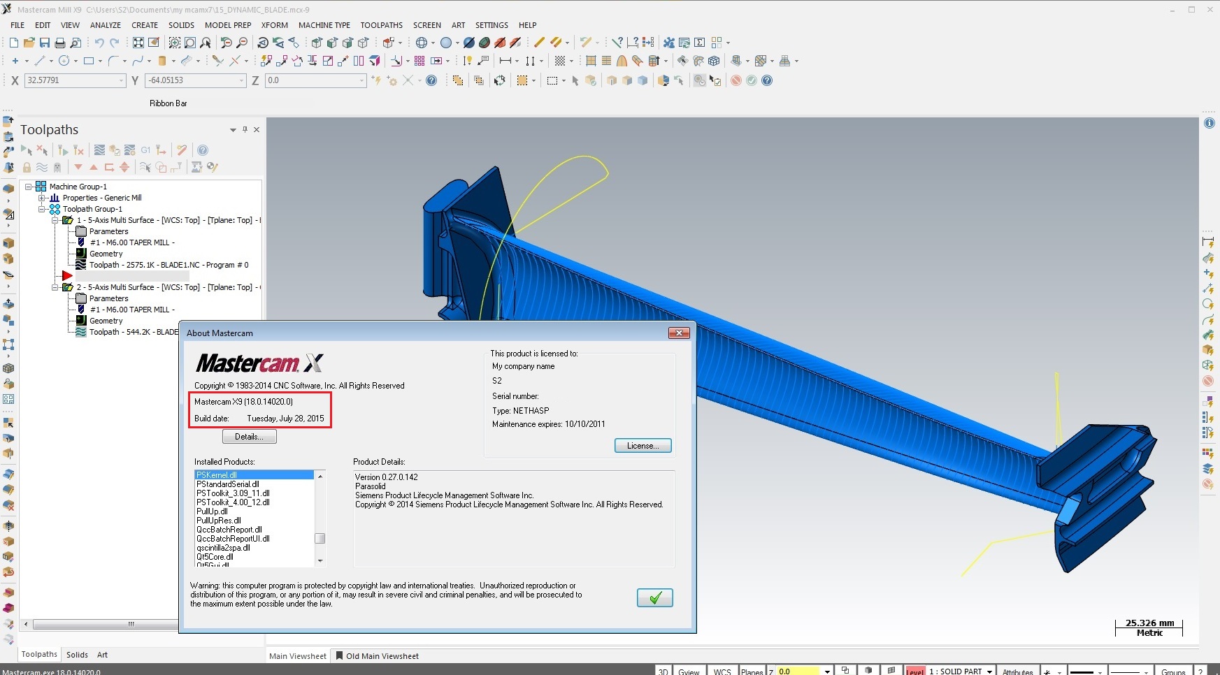Open the ribbon bar help icon next to Z field
This screenshot has height=675, width=1220.
(x=431, y=80)
